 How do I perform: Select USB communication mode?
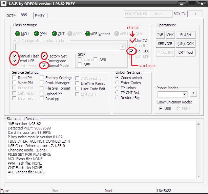tap(161, 108)
